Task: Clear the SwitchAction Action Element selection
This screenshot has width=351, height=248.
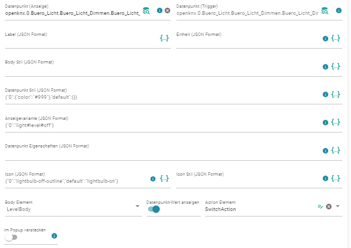Action: pos(329,207)
